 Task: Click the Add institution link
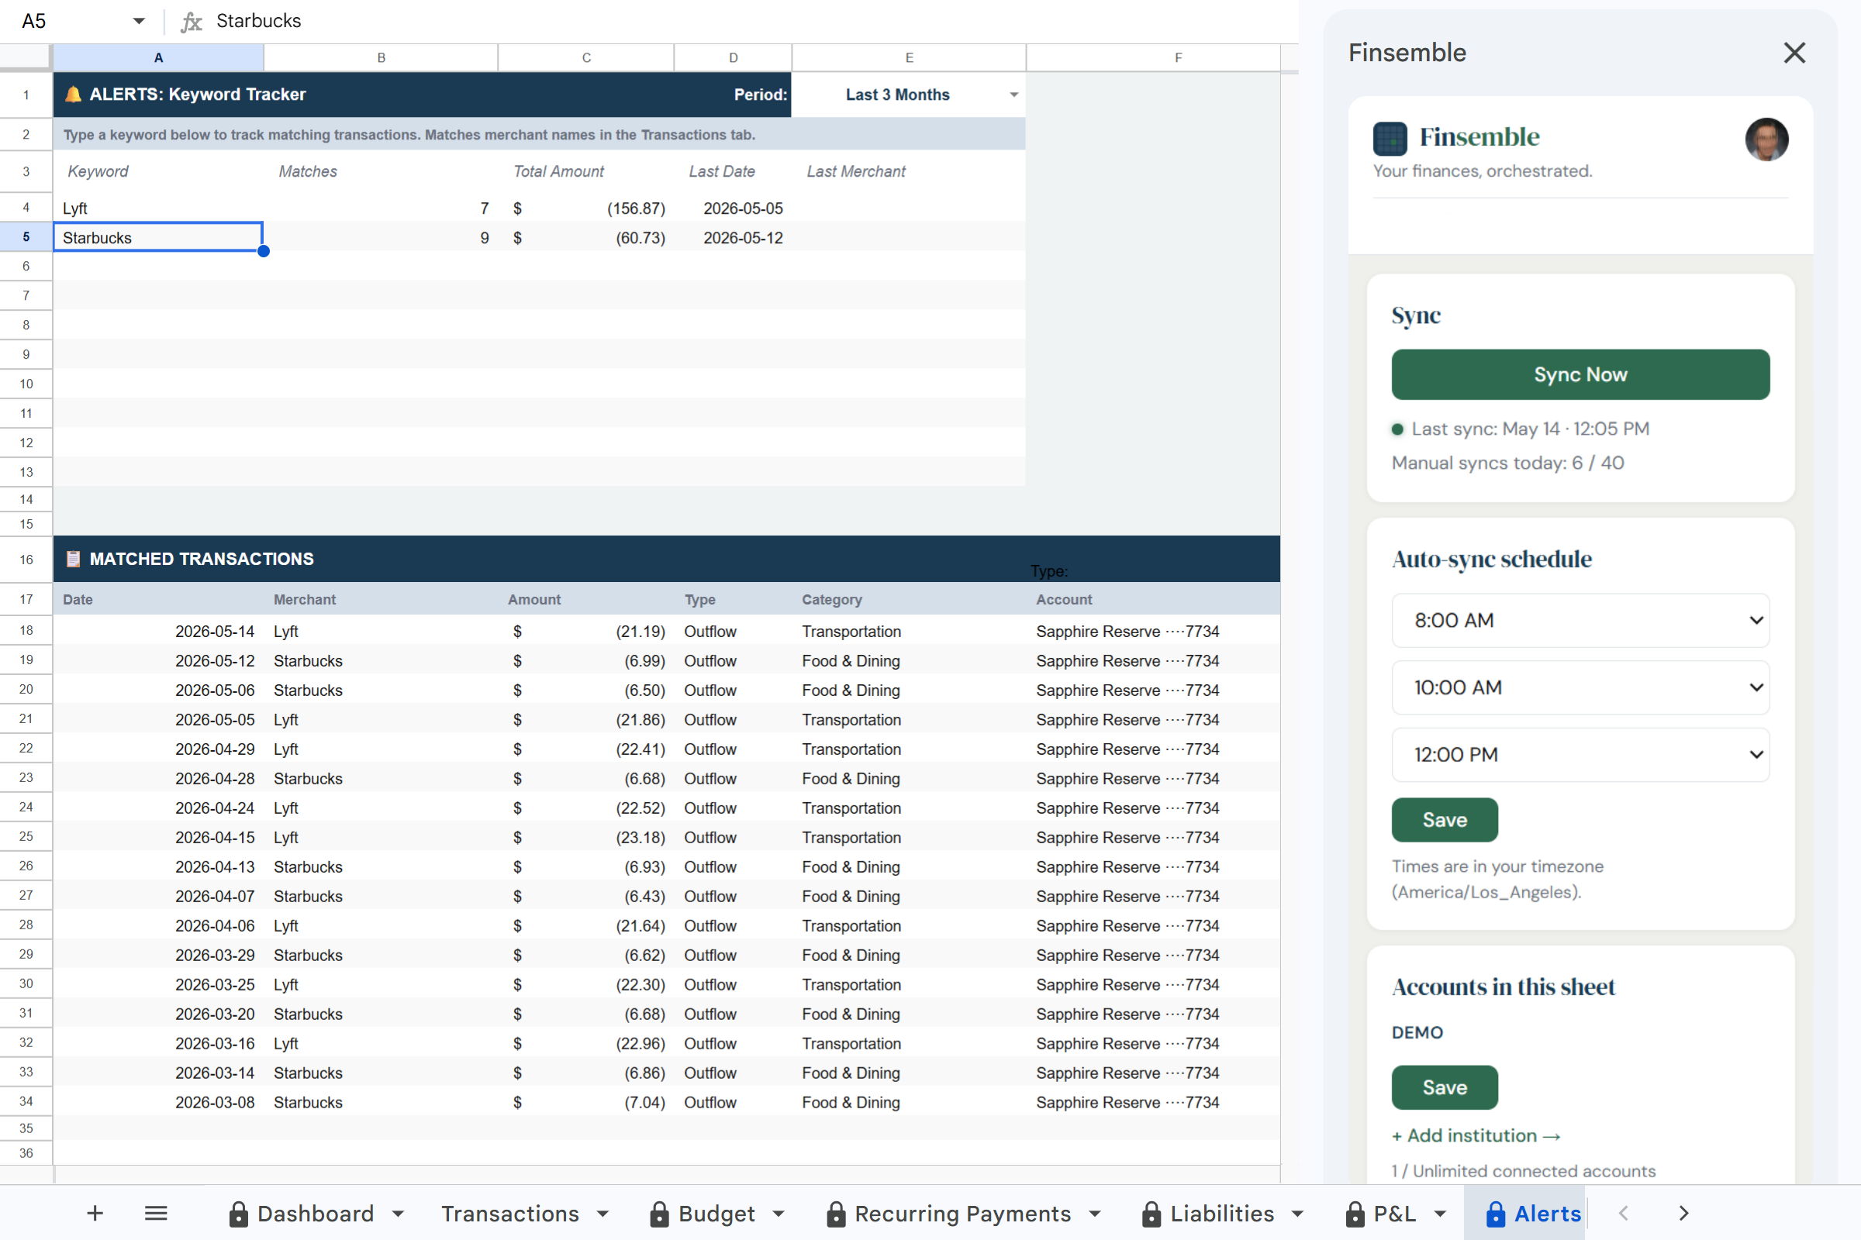point(1476,1135)
